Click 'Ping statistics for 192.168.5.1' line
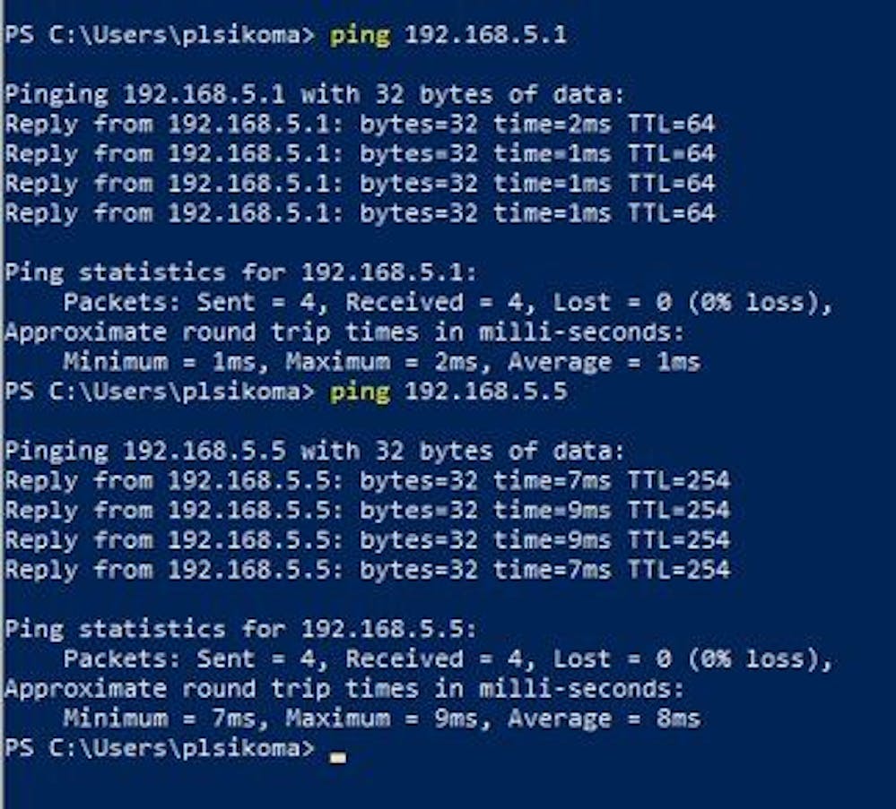 click(240, 273)
